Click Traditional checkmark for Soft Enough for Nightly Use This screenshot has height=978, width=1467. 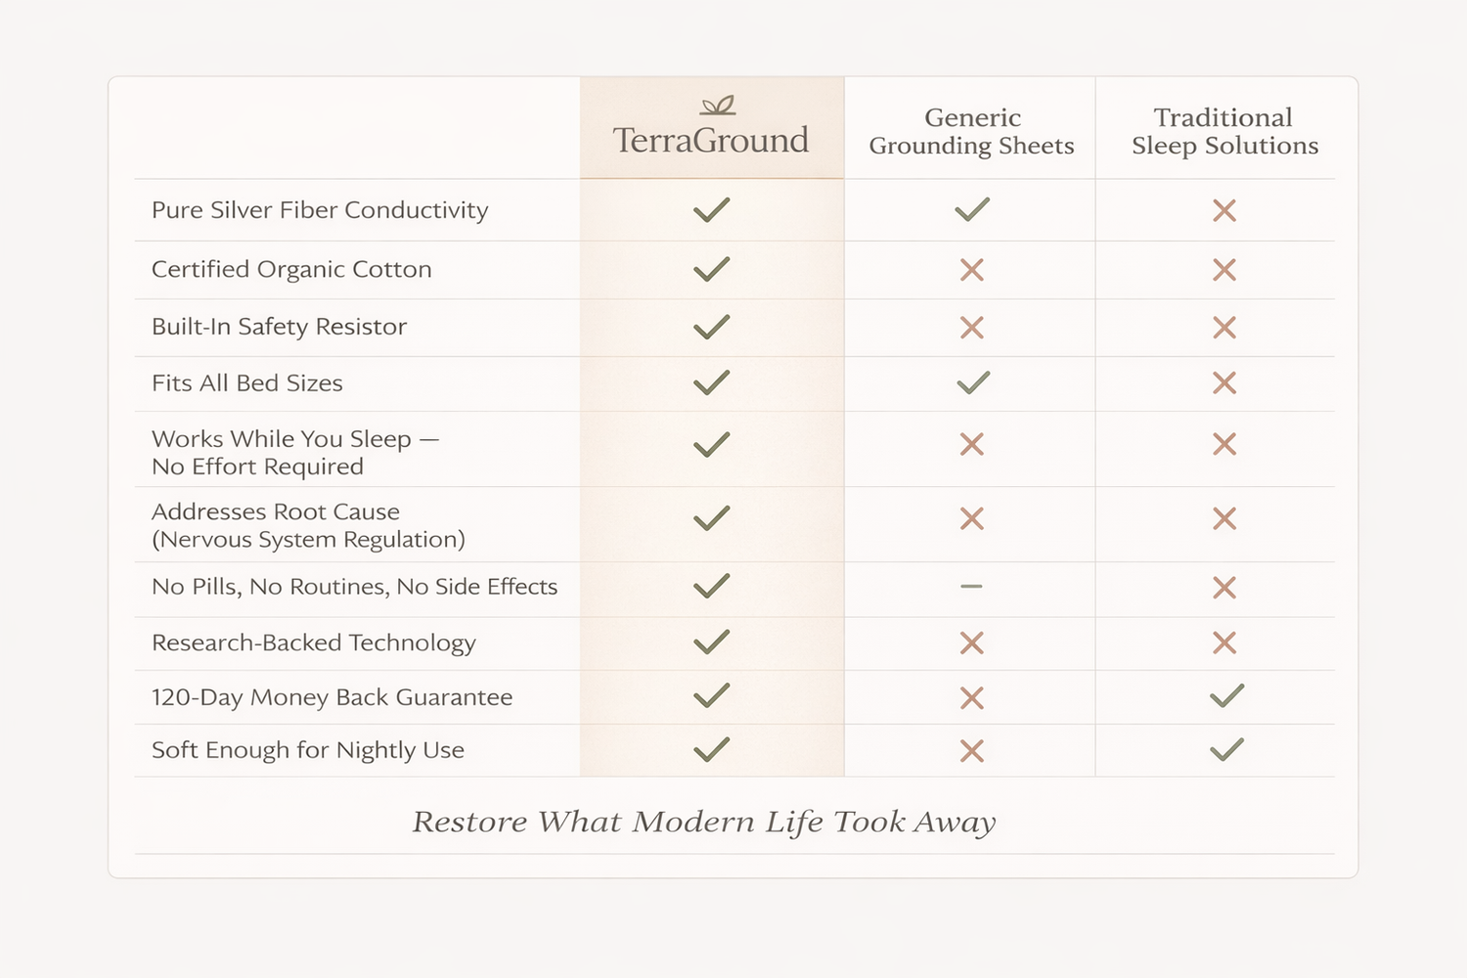pyautogui.click(x=1226, y=750)
